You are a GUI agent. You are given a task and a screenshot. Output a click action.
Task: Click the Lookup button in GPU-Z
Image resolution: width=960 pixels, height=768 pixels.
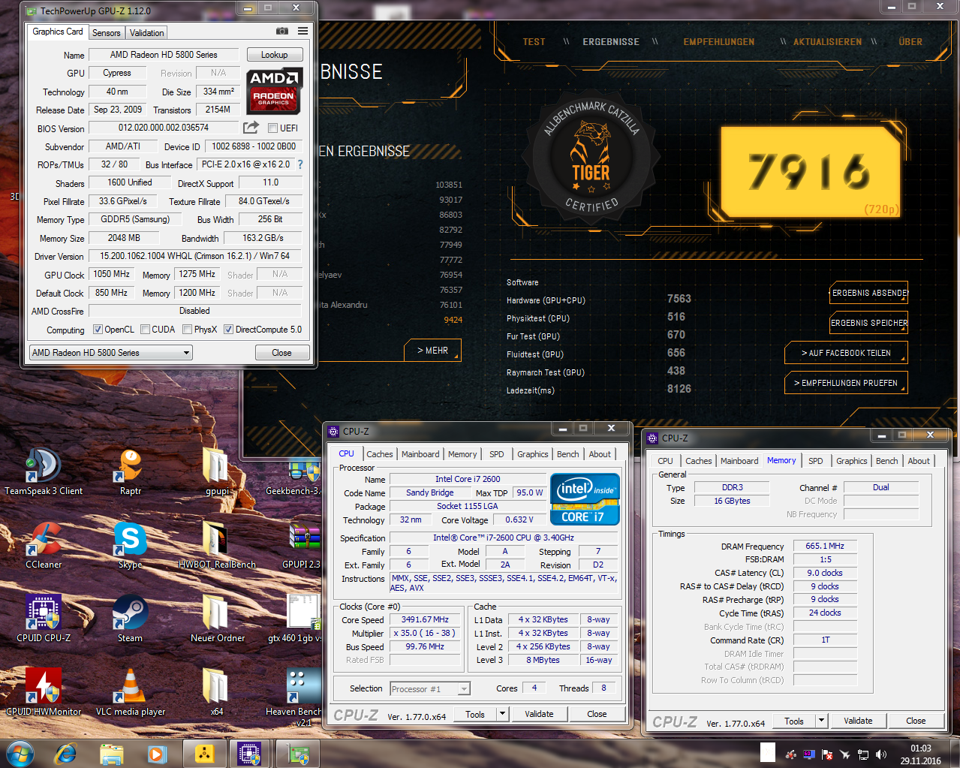pos(275,55)
